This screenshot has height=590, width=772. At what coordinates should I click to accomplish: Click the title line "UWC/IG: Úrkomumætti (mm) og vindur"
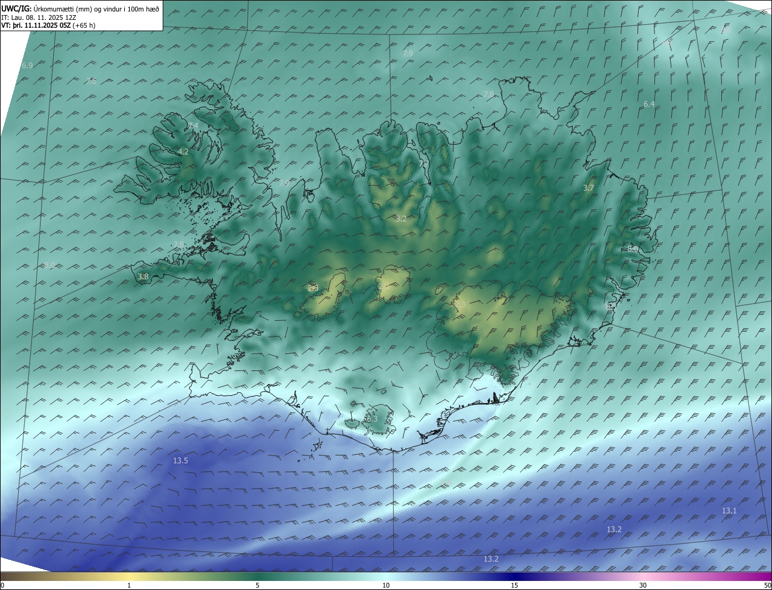[81, 8]
